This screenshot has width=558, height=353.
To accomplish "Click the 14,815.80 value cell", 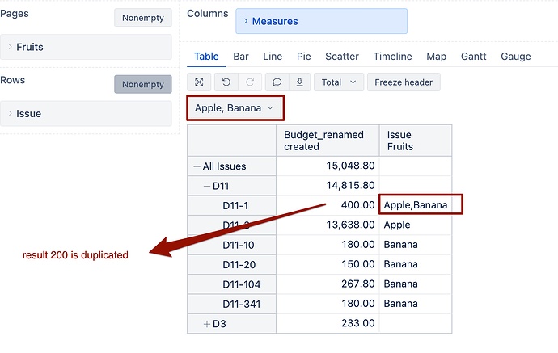I will (328, 185).
